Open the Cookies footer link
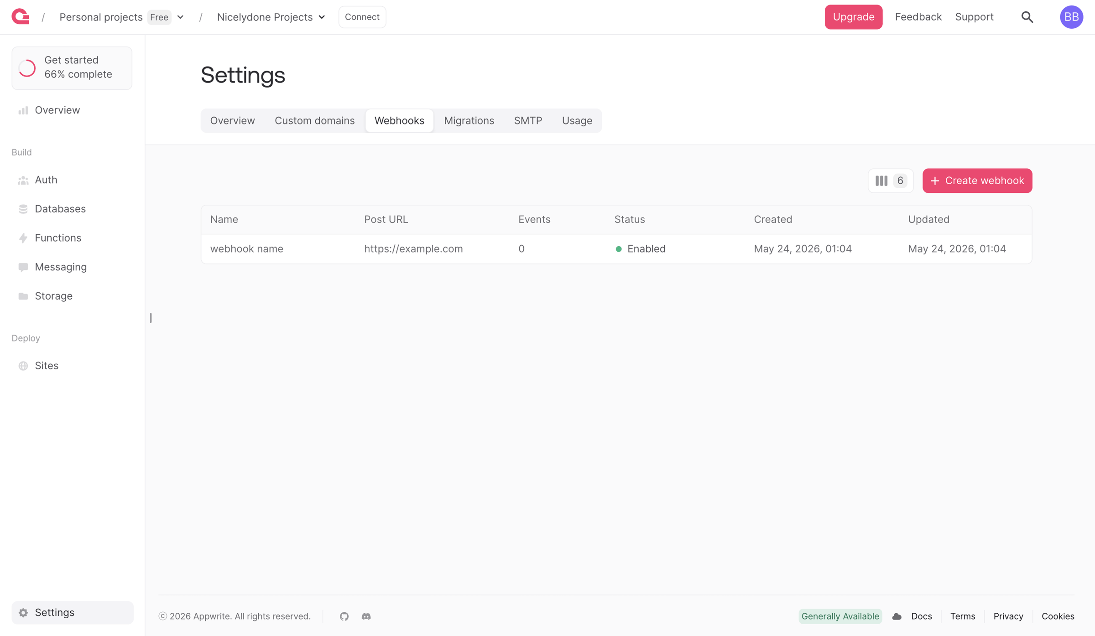 click(x=1058, y=616)
